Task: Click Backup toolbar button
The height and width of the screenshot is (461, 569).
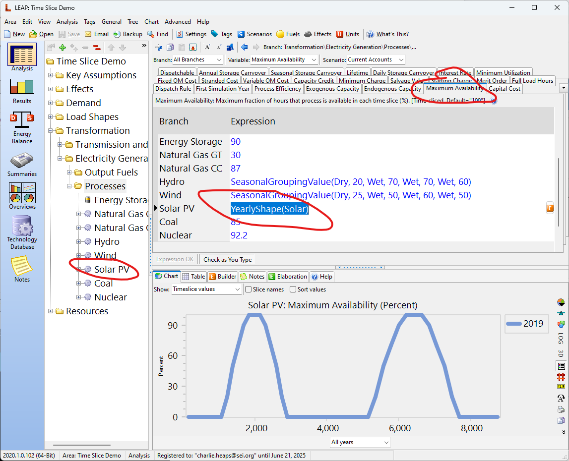Action: tap(127, 34)
